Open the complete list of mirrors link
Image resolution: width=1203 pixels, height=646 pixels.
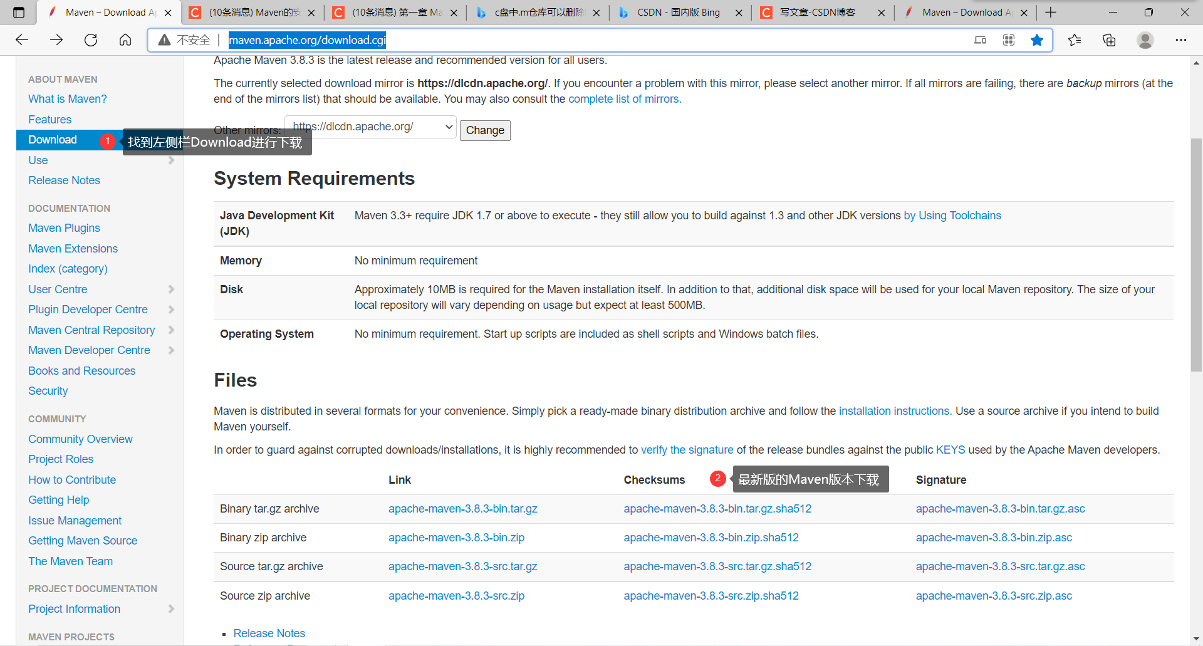tap(625, 99)
